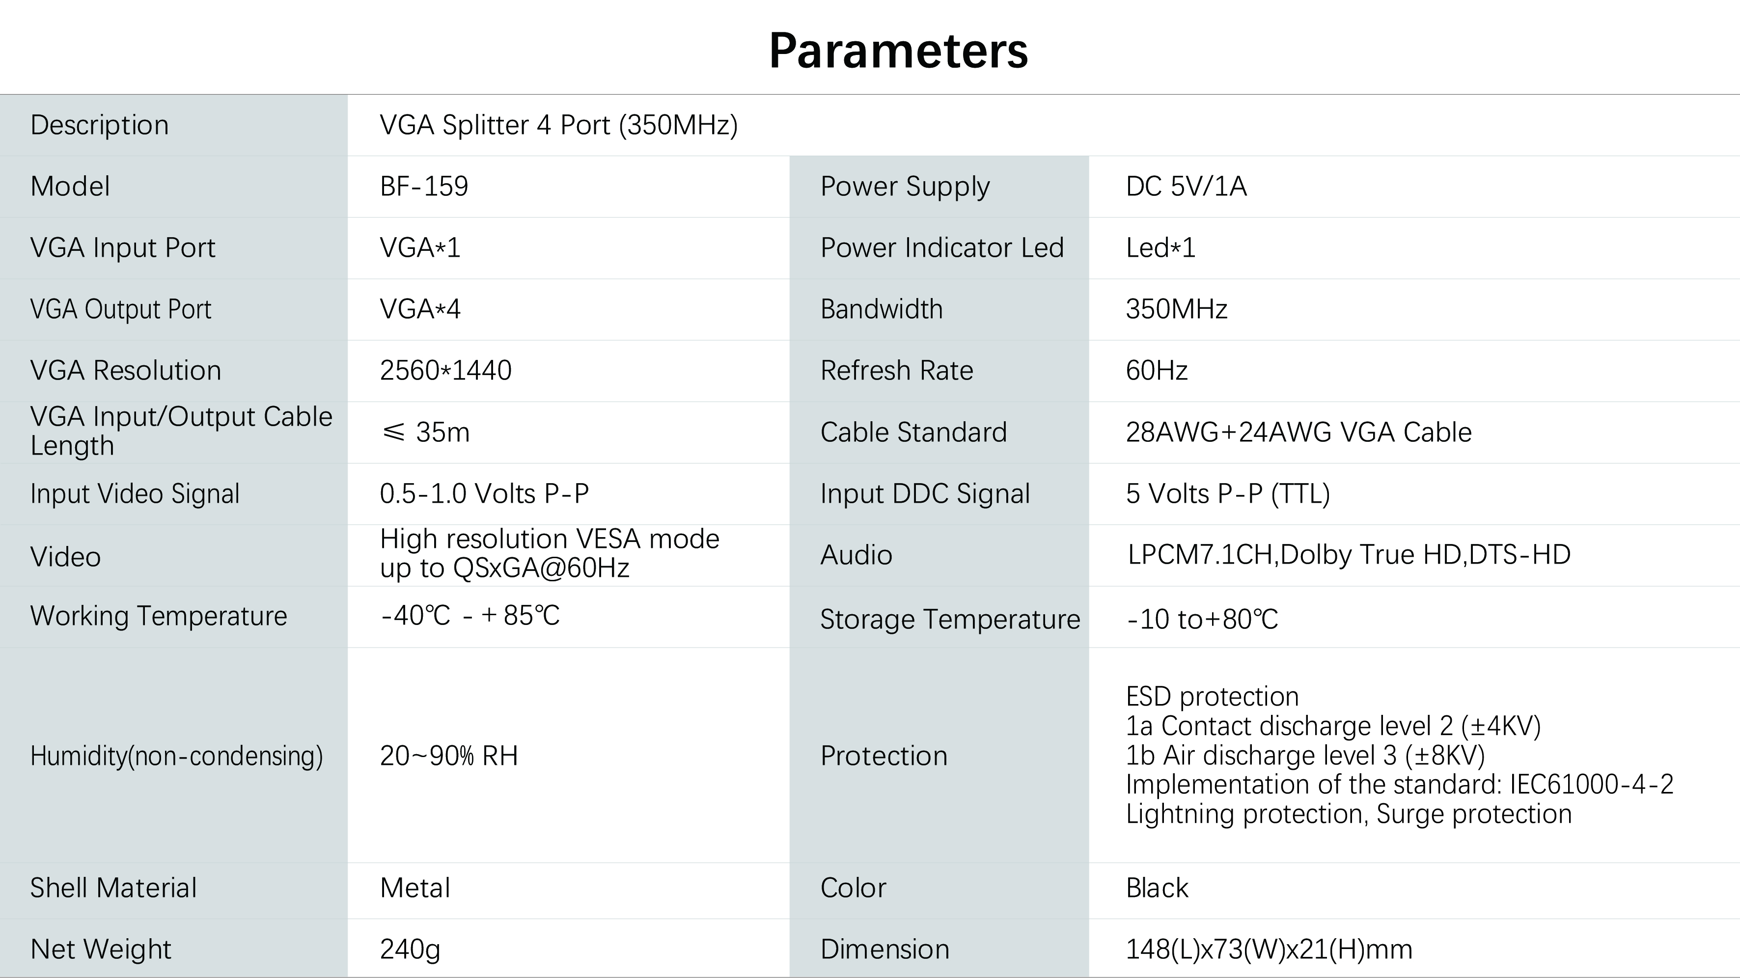The width and height of the screenshot is (1740, 978).
Task: Click the 148(L)x73(W)x21(H)mm dimension value
Action: click(1269, 950)
